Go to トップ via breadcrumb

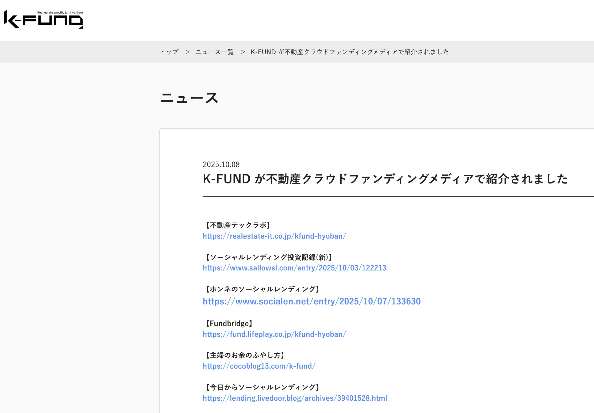169,52
